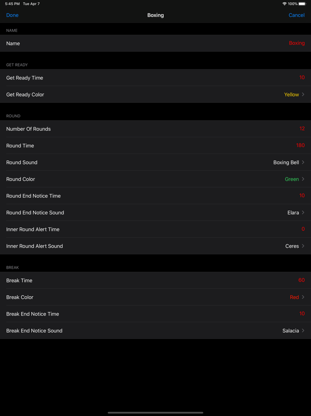This screenshot has height=416, width=311.
Task: Open the Break Color Red chevron
Action: (x=303, y=297)
